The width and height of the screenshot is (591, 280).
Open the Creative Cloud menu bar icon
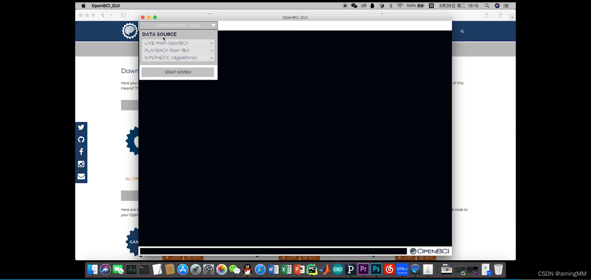[x=364, y=6]
